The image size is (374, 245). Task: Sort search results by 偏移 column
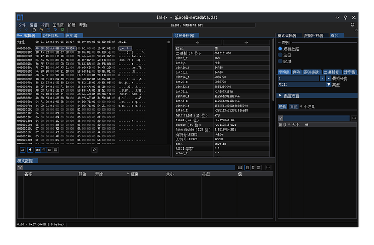(x=284, y=125)
